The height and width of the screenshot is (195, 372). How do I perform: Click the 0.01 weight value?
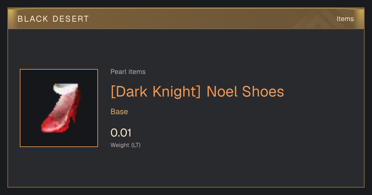[x=121, y=133]
